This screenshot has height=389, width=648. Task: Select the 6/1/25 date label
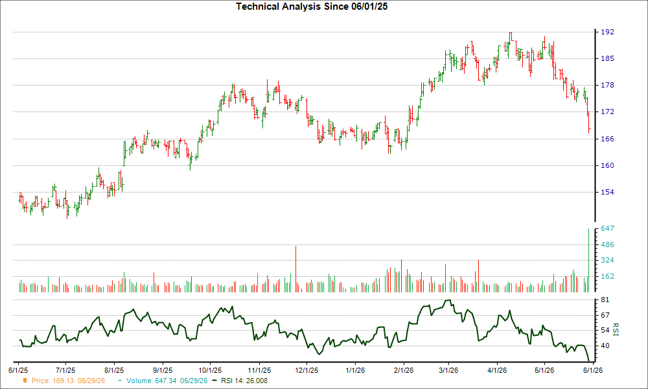(x=18, y=370)
